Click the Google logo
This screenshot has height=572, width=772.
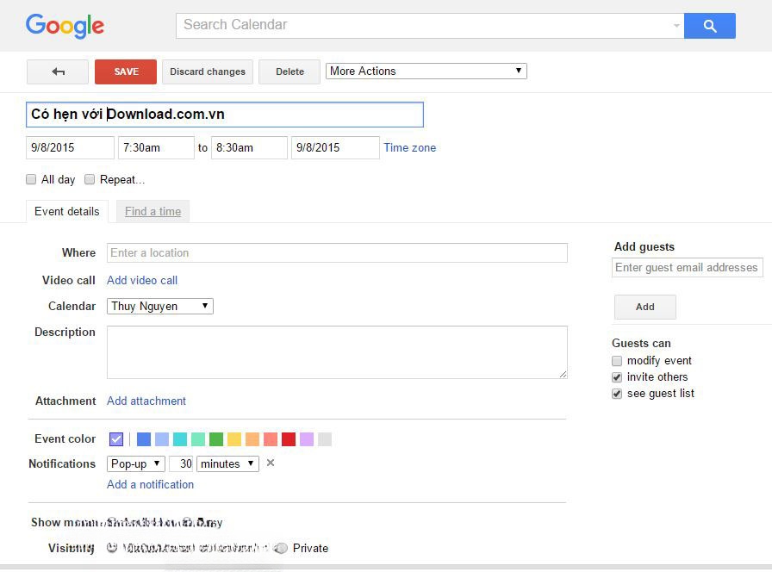coord(65,26)
